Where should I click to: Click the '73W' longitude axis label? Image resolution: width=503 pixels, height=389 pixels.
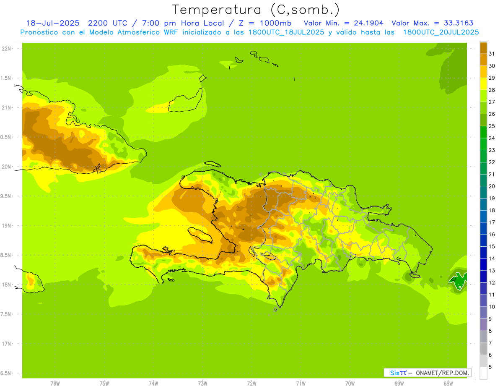[x=202, y=384]
